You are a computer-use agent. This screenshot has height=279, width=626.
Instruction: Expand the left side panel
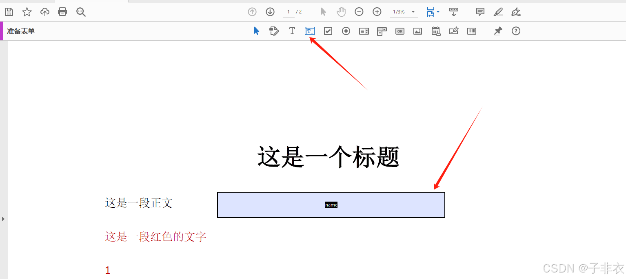[3, 218]
